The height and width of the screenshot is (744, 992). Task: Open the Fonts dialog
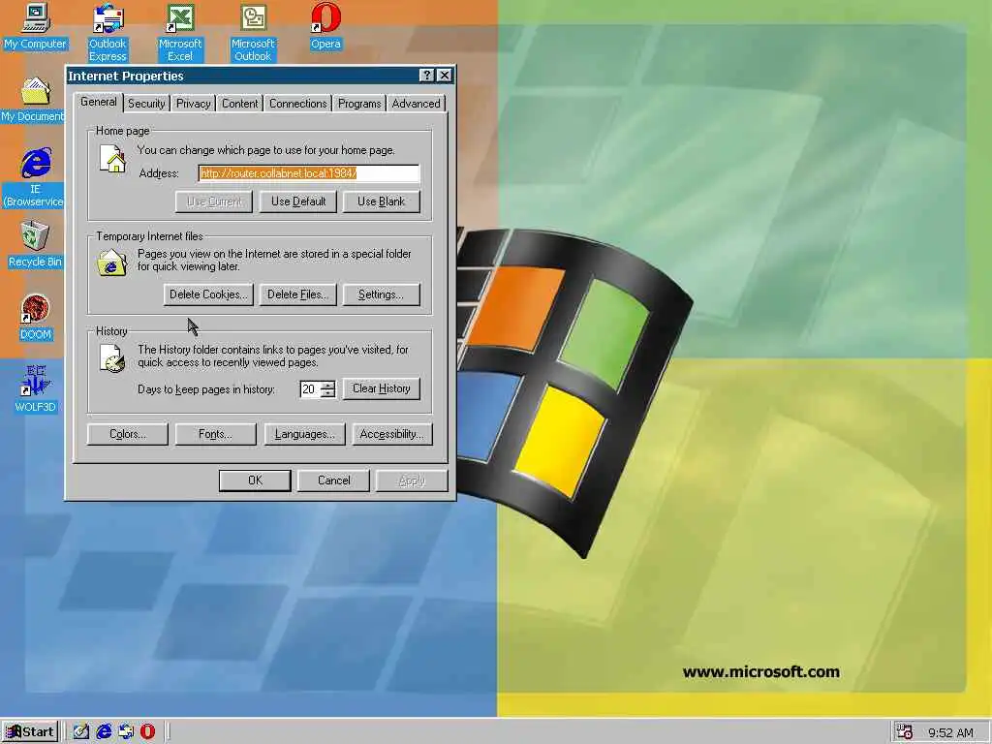coord(215,435)
